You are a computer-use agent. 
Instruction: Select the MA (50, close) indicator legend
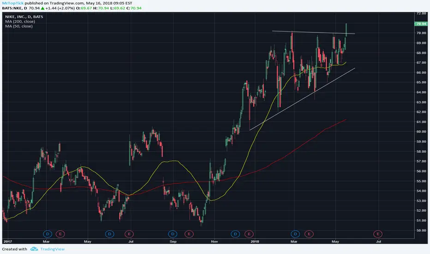point(18,26)
